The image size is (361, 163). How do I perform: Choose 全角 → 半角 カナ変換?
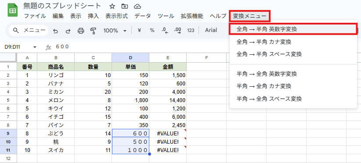(x=293, y=42)
